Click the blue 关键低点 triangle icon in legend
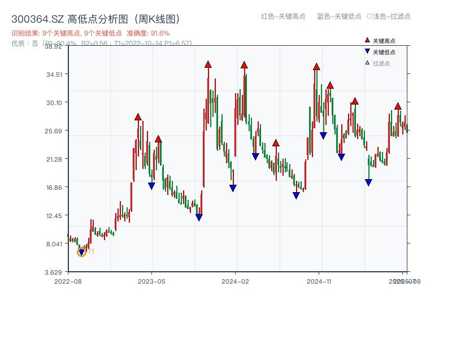This screenshot has width=452, height=339. click(367, 50)
